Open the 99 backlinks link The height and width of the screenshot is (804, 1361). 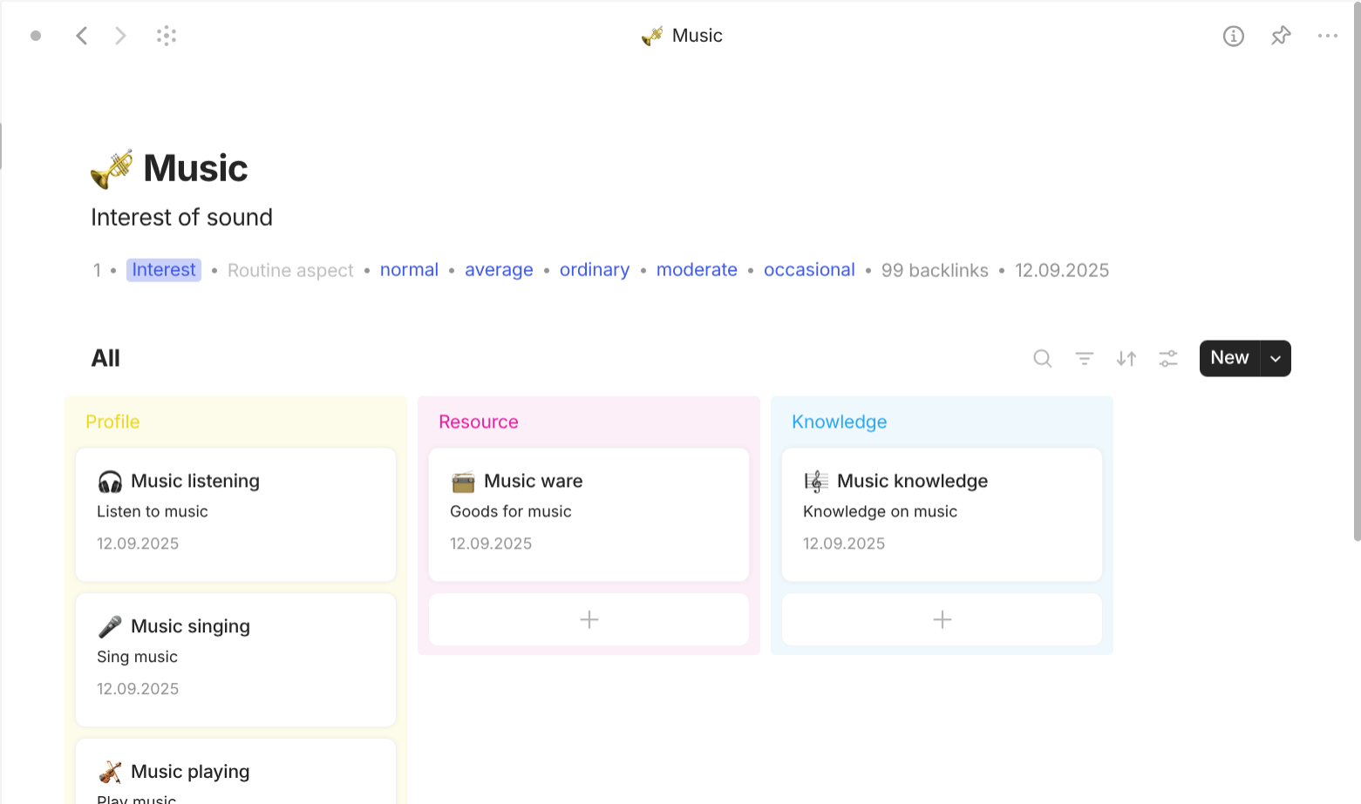(935, 270)
